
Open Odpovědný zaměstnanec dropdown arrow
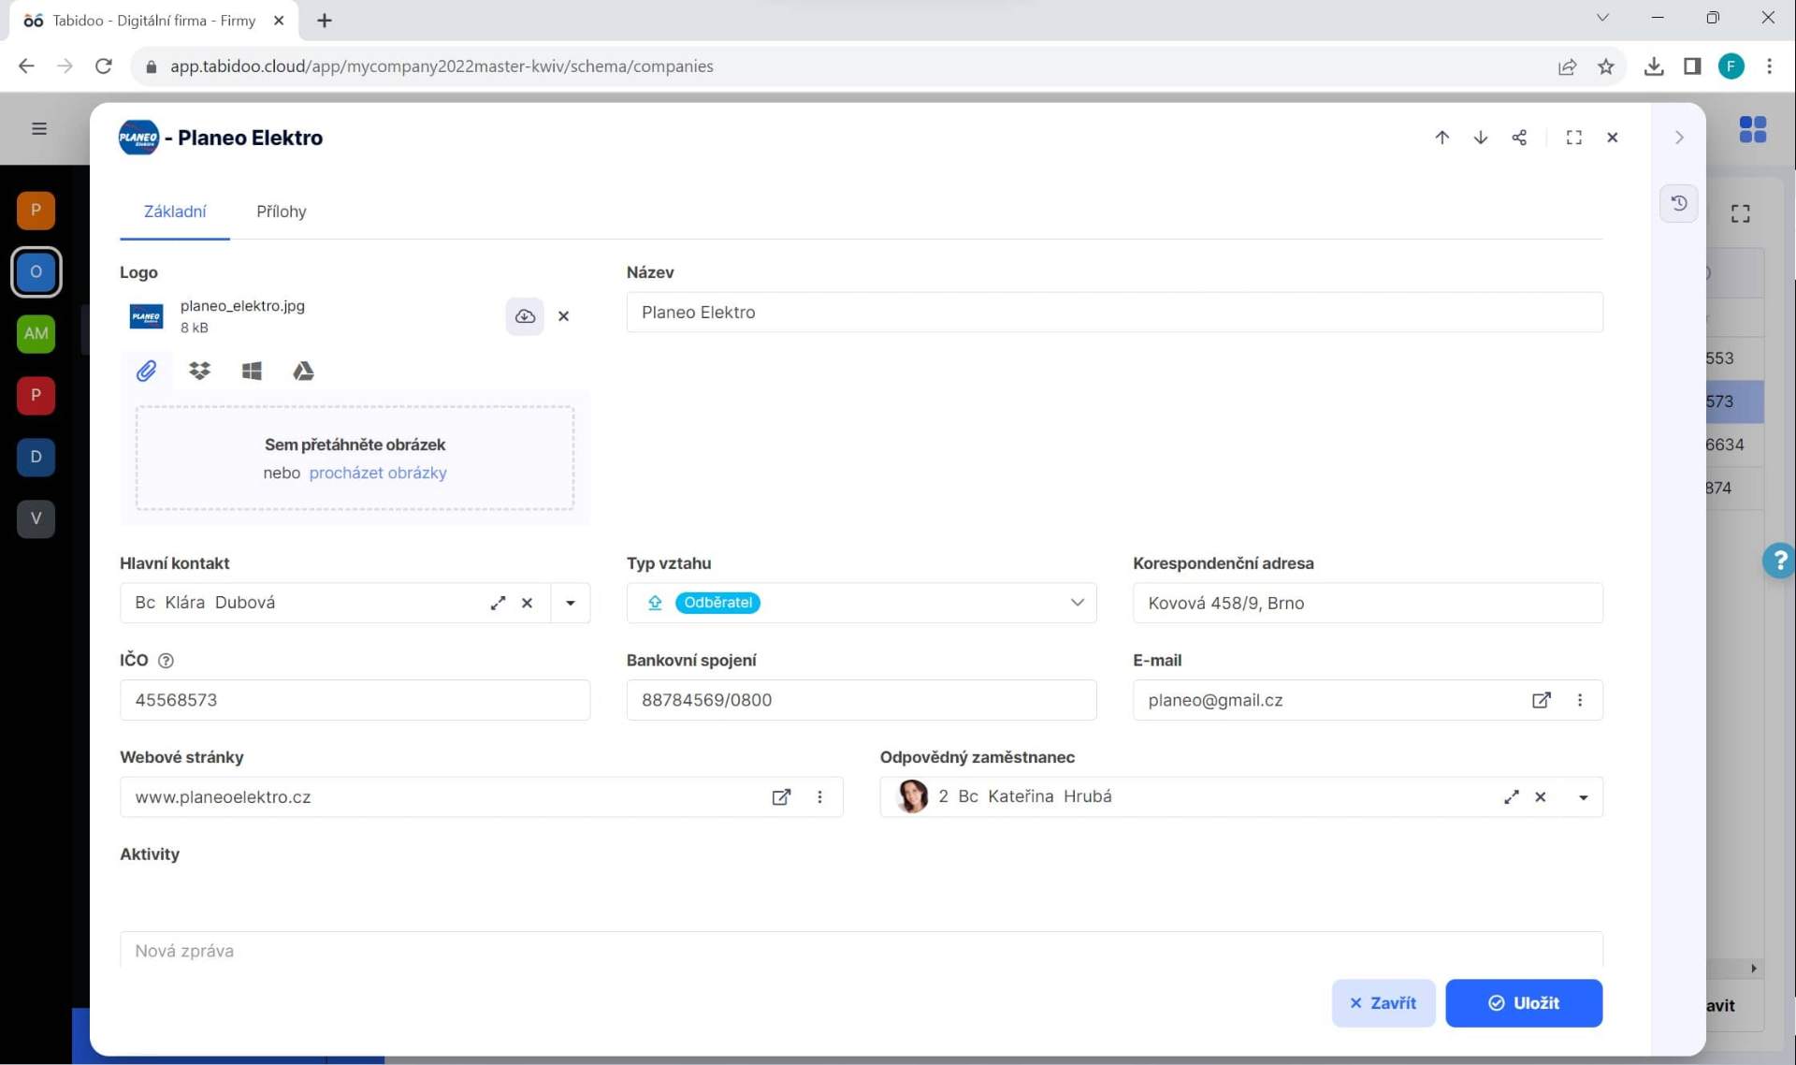[x=1583, y=796]
